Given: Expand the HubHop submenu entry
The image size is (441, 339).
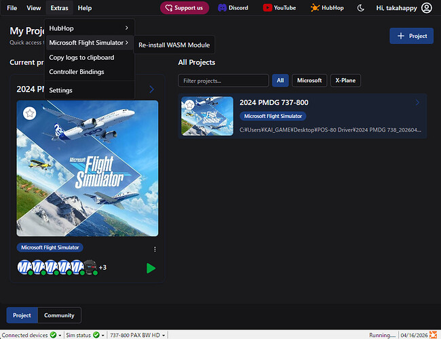Looking at the screenshot, I should (89, 28).
